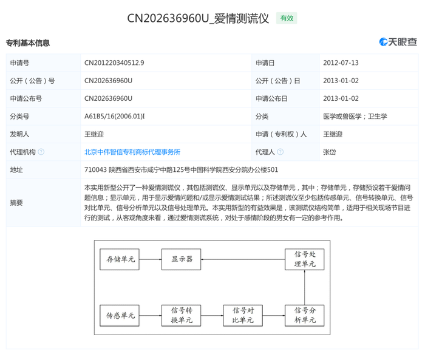This screenshot has height=354, width=425.
Task: Click CN202636960U in the 申请公布号 row
Action: coord(108,98)
